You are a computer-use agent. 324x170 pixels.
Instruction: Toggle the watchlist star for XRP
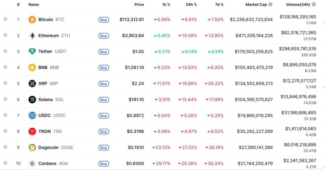pyautogui.click(x=5, y=83)
